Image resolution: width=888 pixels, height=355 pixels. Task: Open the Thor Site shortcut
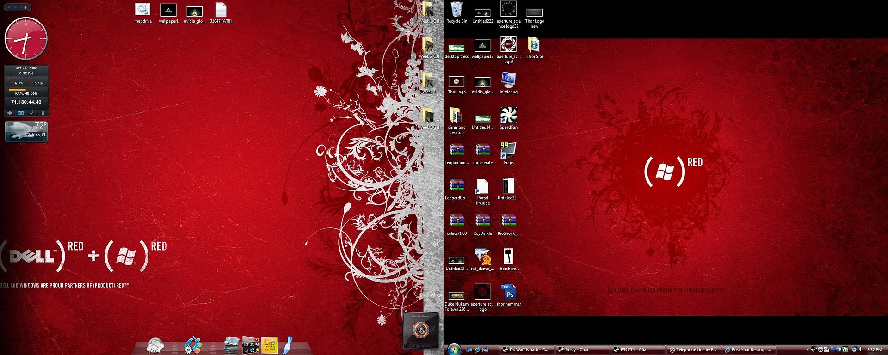coord(534,48)
